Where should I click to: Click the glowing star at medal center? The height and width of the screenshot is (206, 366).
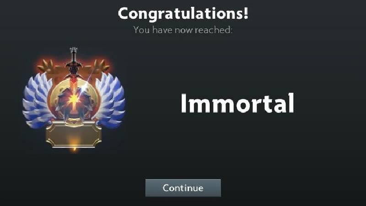(74, 100)
